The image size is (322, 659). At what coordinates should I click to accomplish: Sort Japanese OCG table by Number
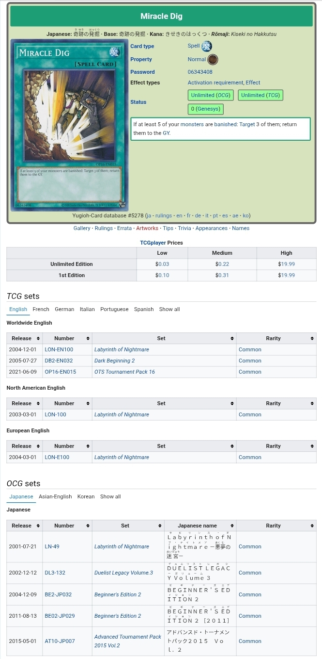pyautogui.click(x=67, y=526)
